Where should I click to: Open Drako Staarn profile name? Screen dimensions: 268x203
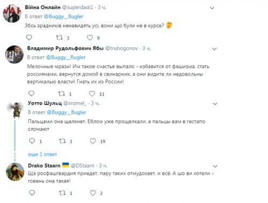(44, 166)
